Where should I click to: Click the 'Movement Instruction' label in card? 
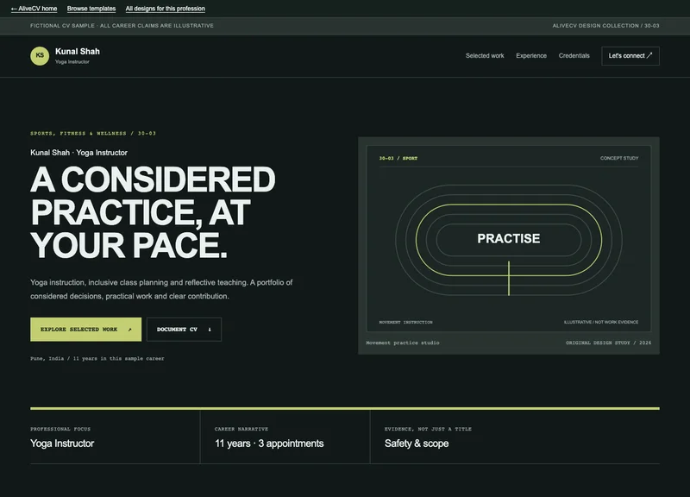tap(405, 322)
